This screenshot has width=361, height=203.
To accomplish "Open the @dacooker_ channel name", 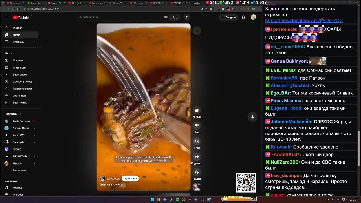I will tap(113, 178).
